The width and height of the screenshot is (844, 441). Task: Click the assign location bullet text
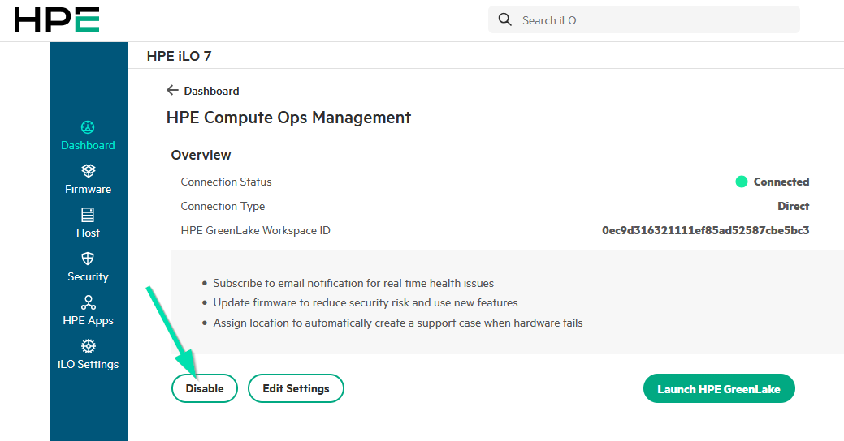398,323
